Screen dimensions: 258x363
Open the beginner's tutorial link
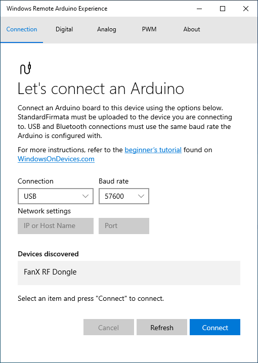[x=153, y=150]
